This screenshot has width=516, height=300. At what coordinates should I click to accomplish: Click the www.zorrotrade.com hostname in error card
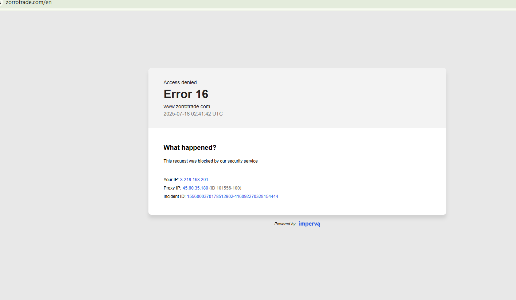[186, 106]
